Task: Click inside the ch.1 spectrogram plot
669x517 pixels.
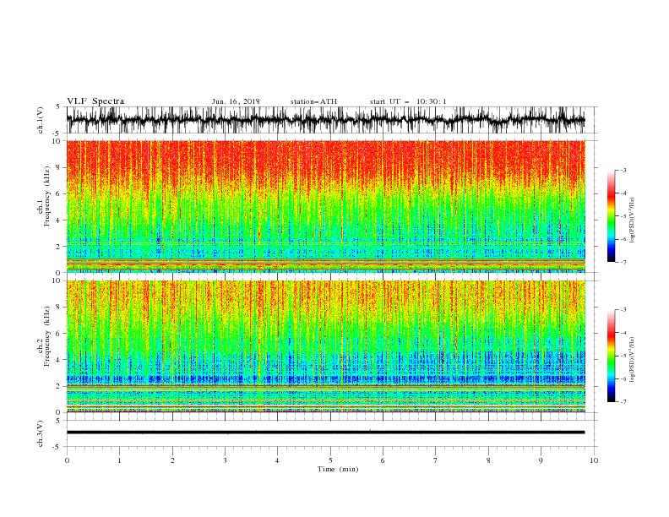Action: [x=325, y=206]
